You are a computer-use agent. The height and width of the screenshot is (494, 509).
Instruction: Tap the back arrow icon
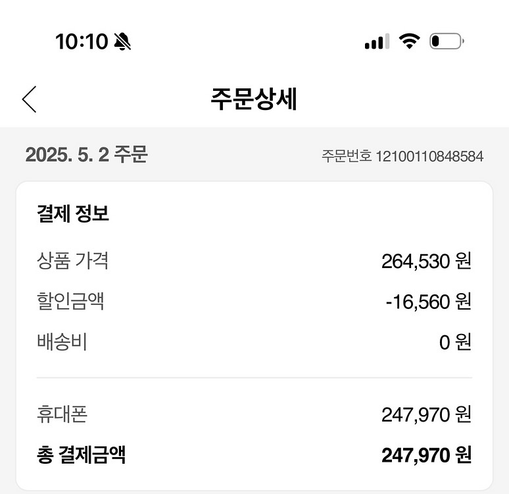coord(29,99)
